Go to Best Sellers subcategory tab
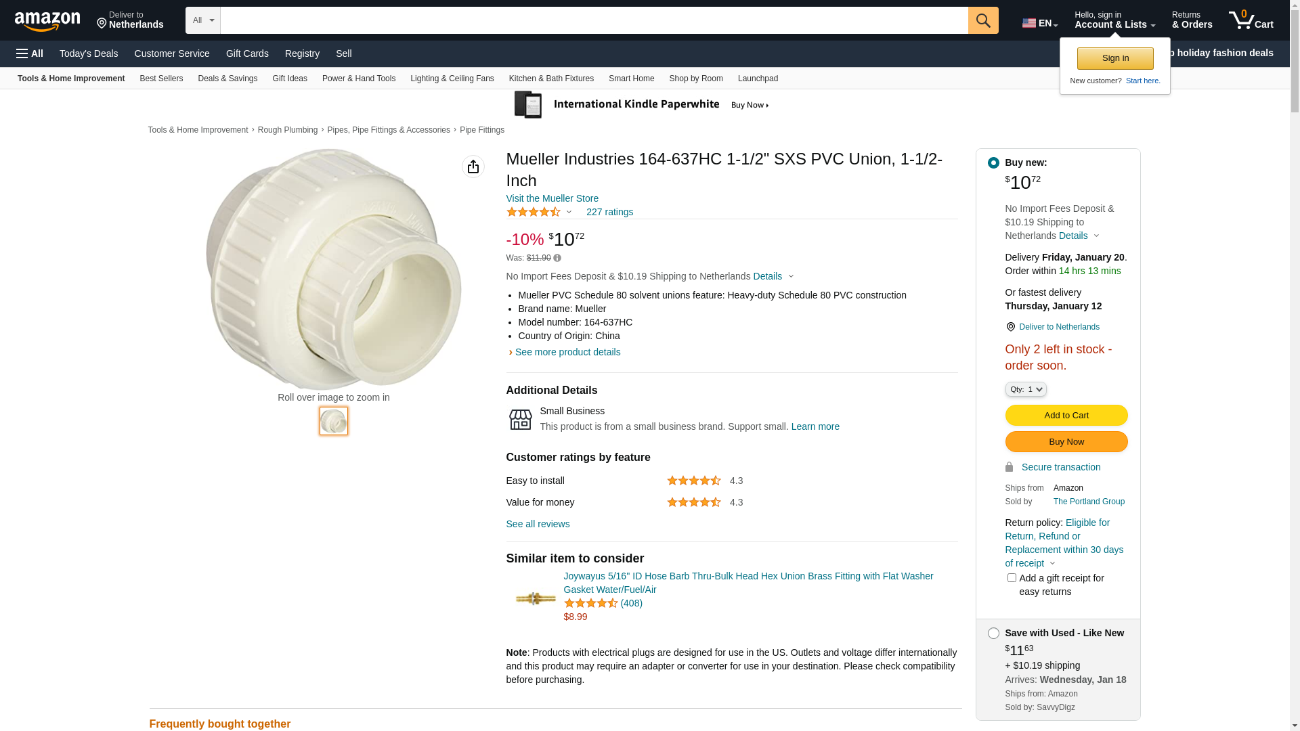The image size is (1300, 731). (x=161, y=79)
